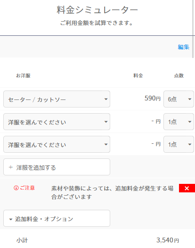Change the 6点 quantity selector
This screenshot has height=248, width=195.
pos(179,99)
